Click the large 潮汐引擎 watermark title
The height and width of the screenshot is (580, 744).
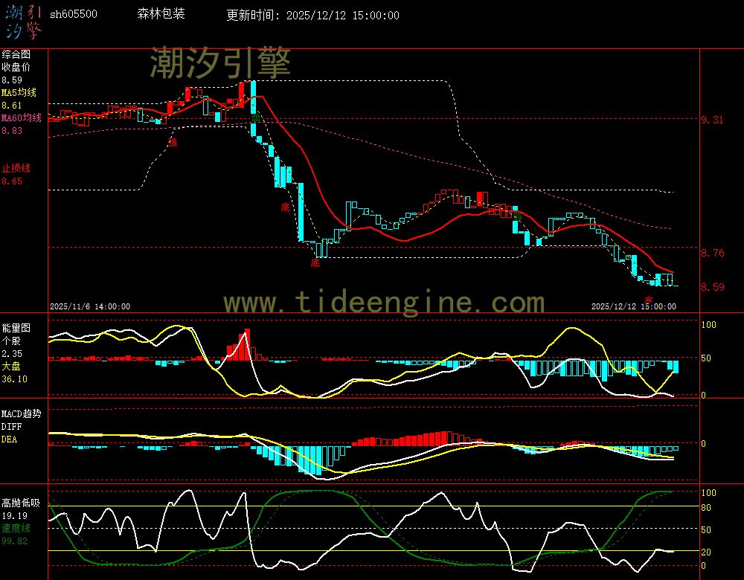(x=220, y=63)
